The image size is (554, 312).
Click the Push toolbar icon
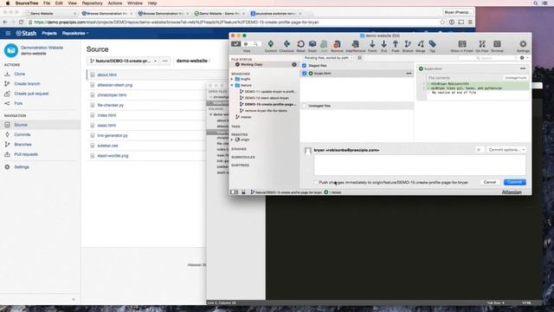point(396,44)
